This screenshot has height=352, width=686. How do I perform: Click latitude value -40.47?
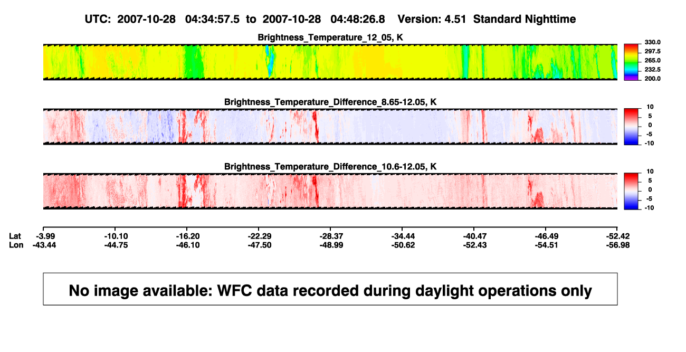point(474,236)
